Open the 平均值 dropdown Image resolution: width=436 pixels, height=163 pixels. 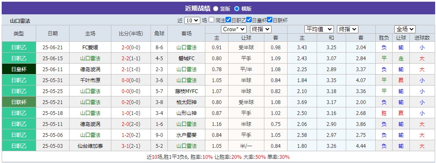(x=319, y=29)
